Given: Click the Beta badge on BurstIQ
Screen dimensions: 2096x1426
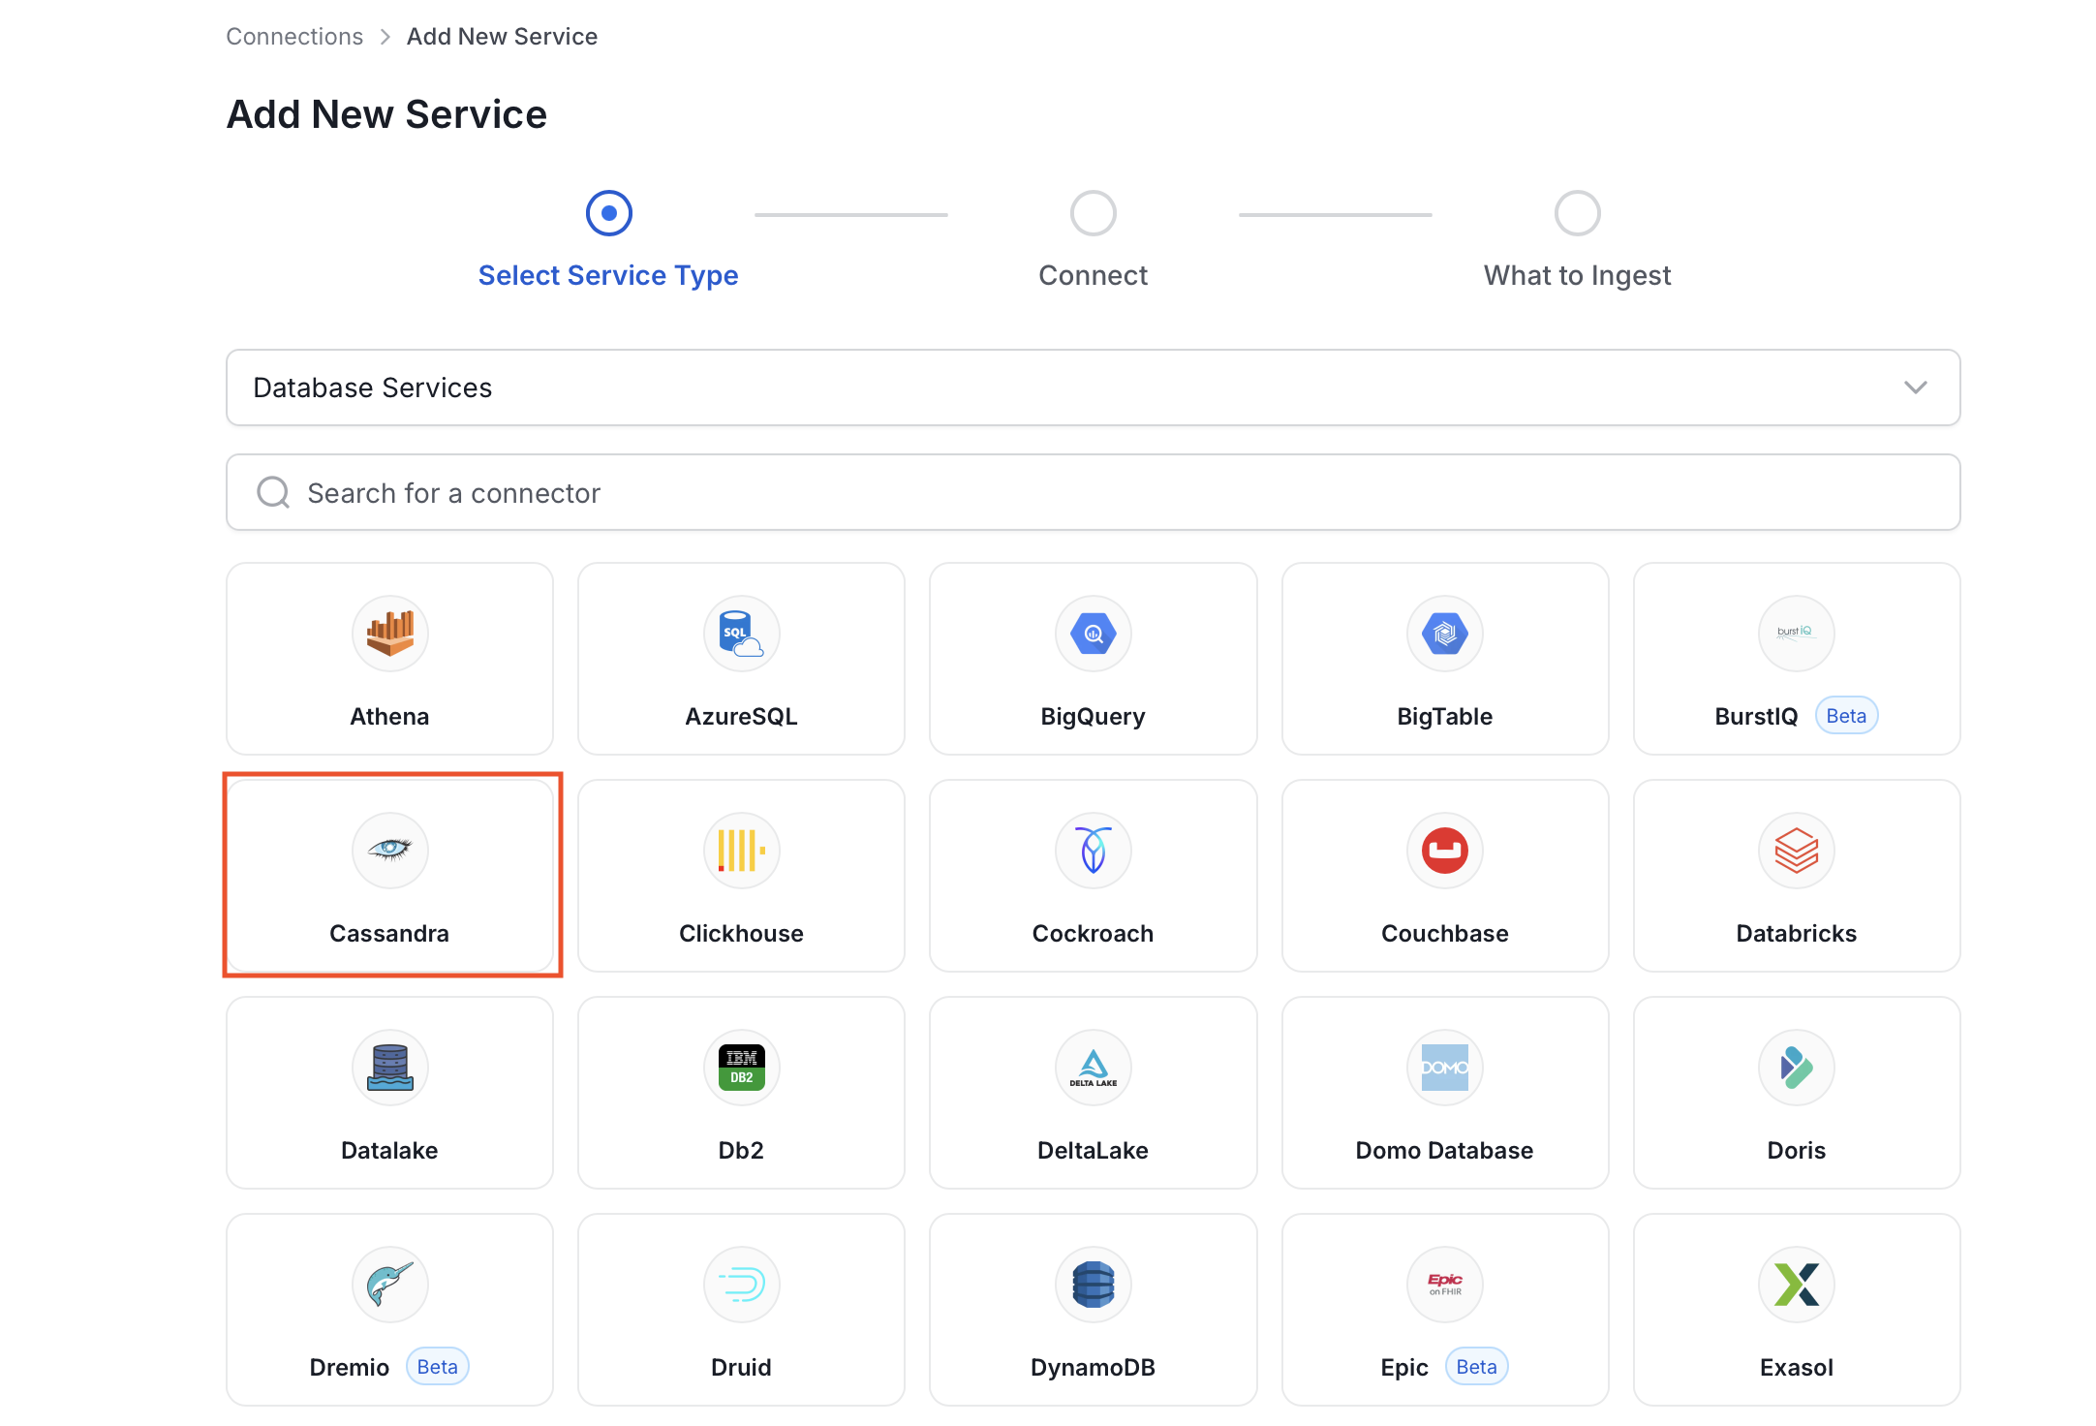Looking at the screenshot, I should (x=1846, y=716).
